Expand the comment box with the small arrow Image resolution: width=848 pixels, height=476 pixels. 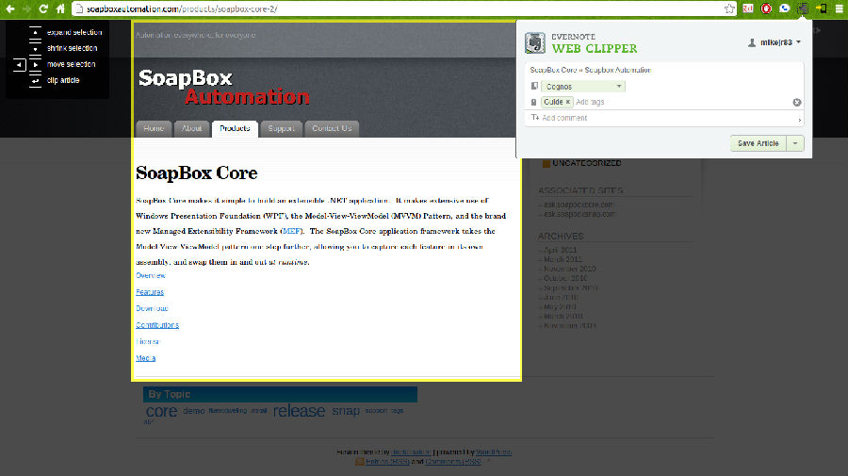(x=799, y=120)
